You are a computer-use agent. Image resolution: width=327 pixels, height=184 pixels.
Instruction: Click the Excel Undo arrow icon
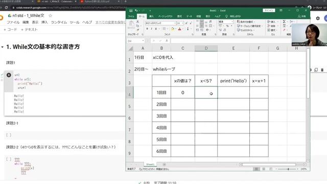136,10
